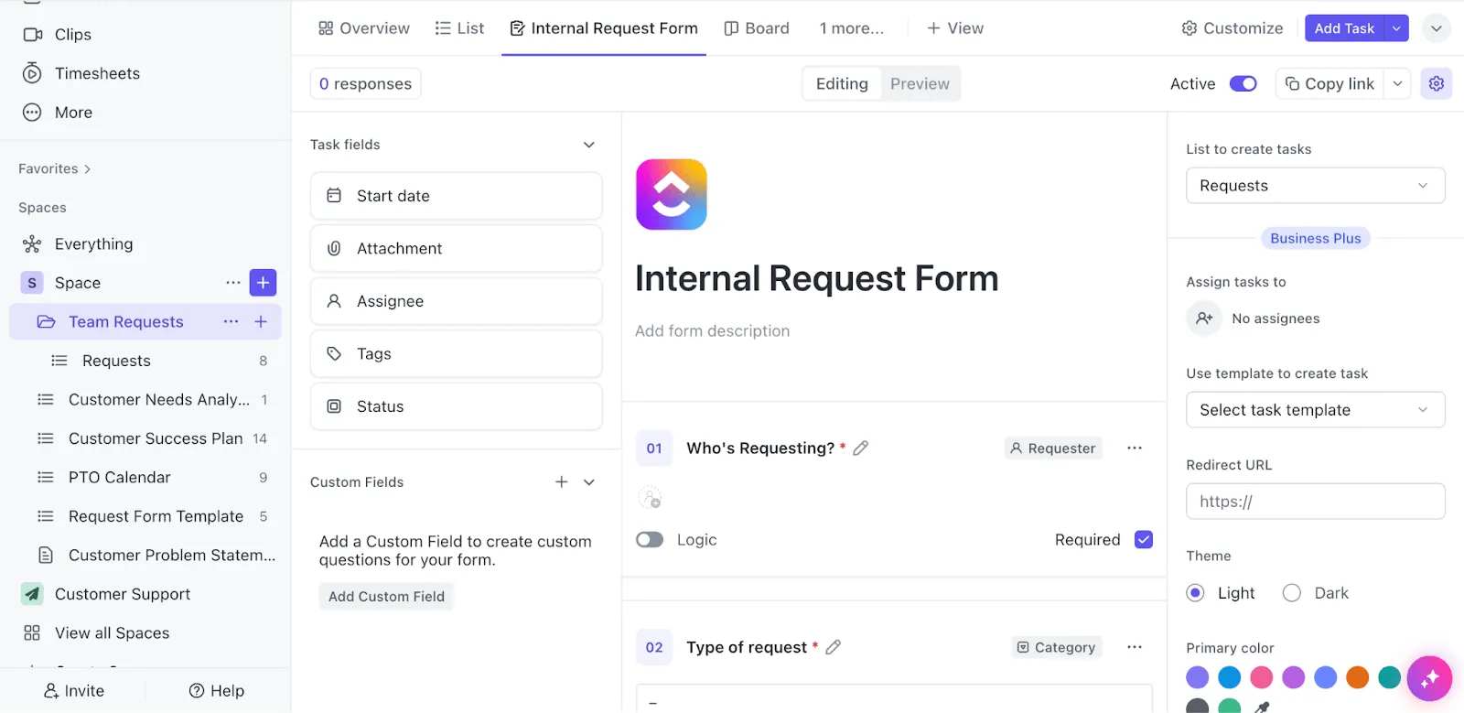Click the form settings gear icon
The image size is (1464, 713).
click(1436, 83)
